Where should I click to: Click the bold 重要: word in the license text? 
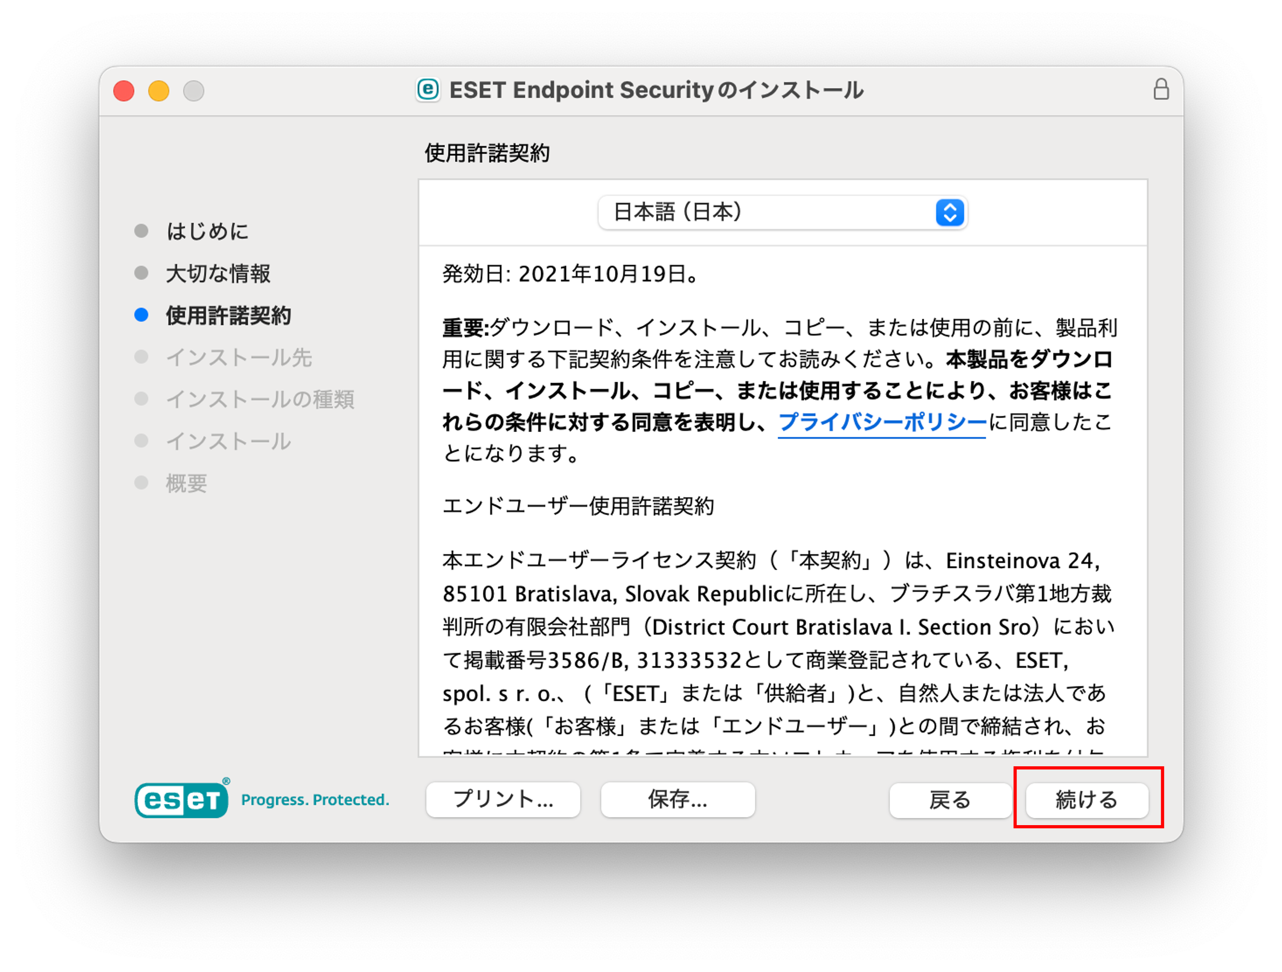point(466,328)
